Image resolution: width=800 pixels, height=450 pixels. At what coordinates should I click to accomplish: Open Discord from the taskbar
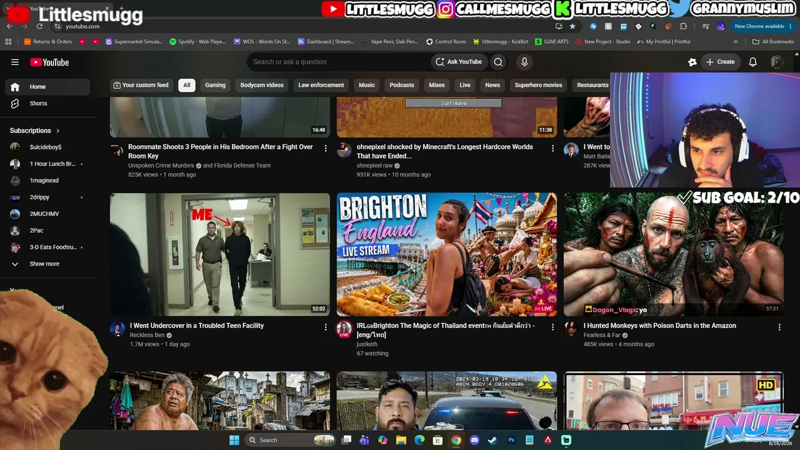tap(474, 440)
